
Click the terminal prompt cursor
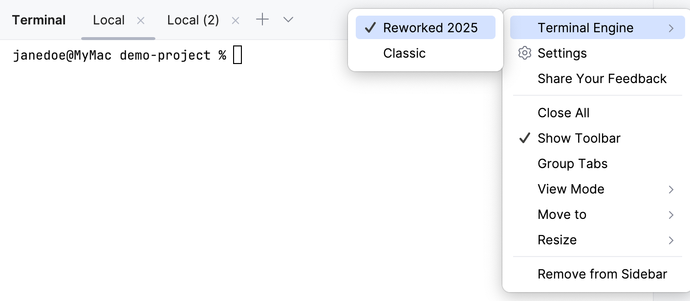pyautogui.click(x=237, y=55)
